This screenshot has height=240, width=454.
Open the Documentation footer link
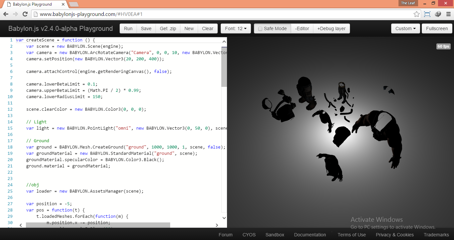coord(310,235)
